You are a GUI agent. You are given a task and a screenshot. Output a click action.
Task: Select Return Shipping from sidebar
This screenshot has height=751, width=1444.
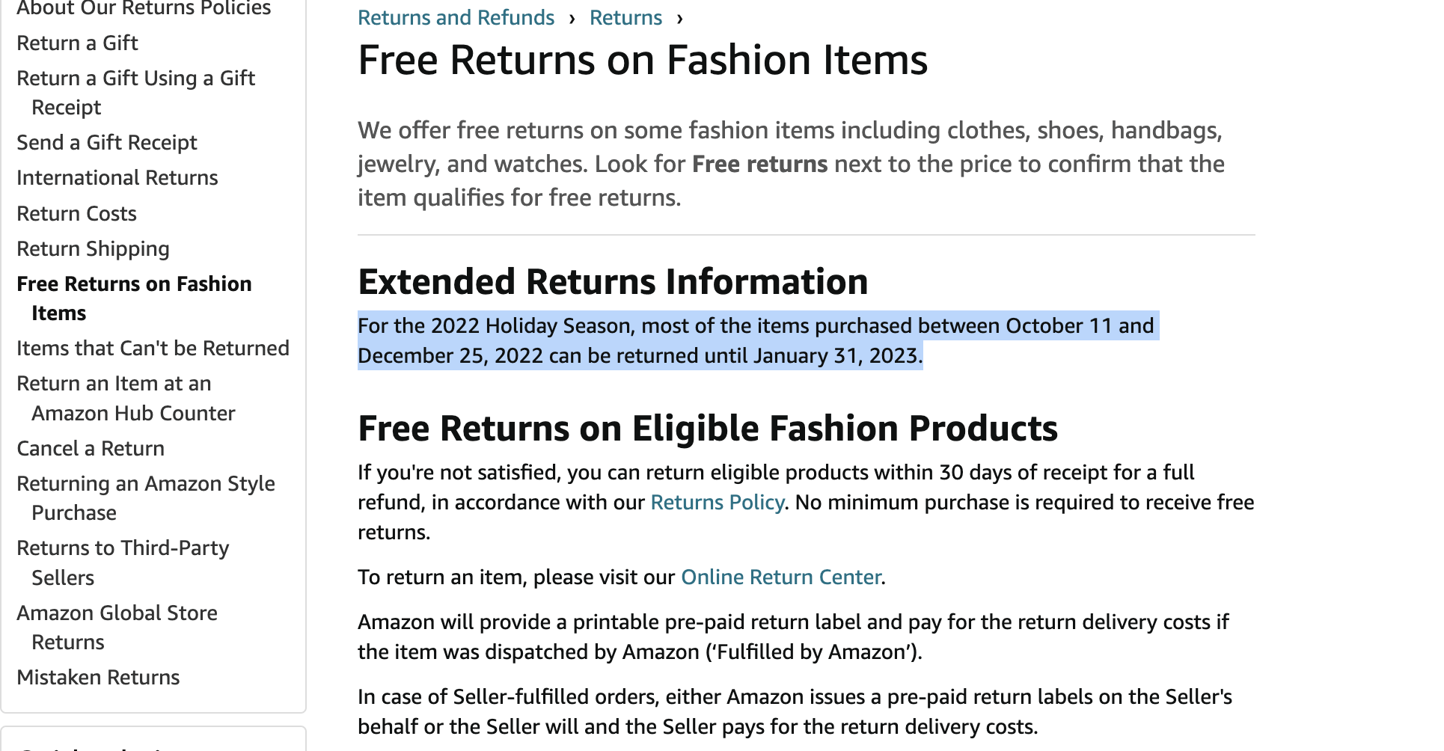pyautogui.click(x=93, y=248)
